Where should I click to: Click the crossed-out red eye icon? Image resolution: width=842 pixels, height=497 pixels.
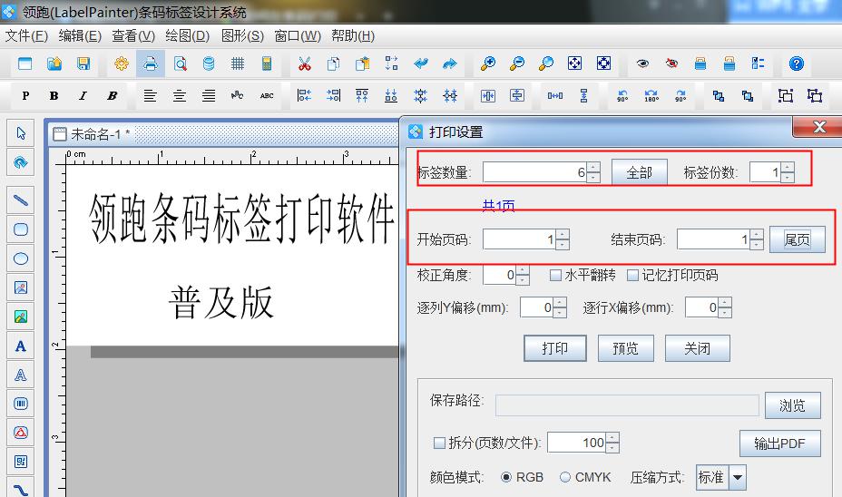click(671, 63)
